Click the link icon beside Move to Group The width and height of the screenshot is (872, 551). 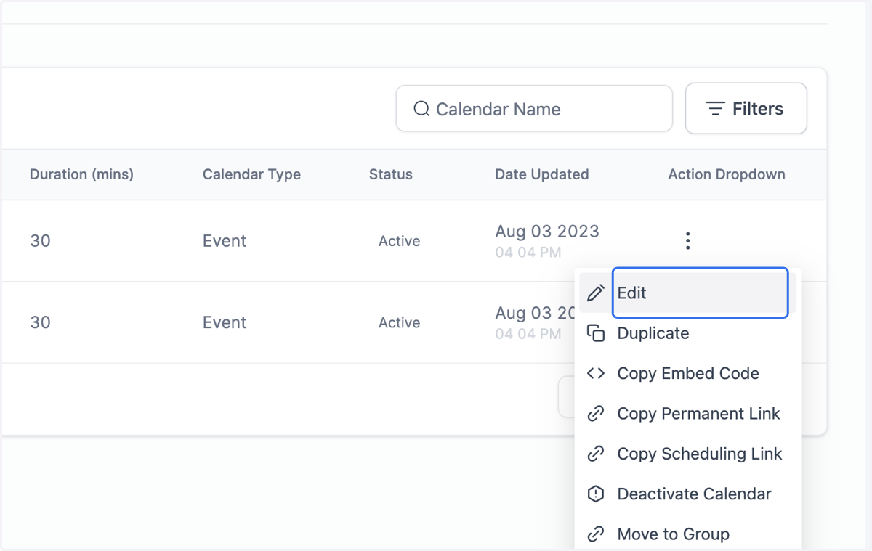point(596,534)
